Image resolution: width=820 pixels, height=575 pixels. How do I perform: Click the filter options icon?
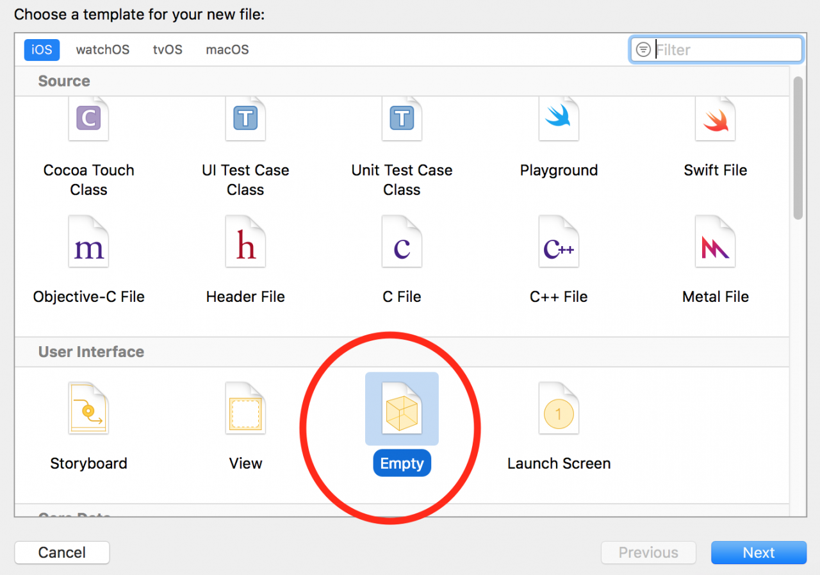click(643, 49)
